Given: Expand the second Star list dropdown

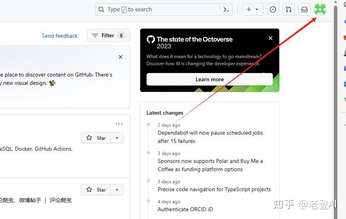Looking at the screenshot, I should pos(117,190).
